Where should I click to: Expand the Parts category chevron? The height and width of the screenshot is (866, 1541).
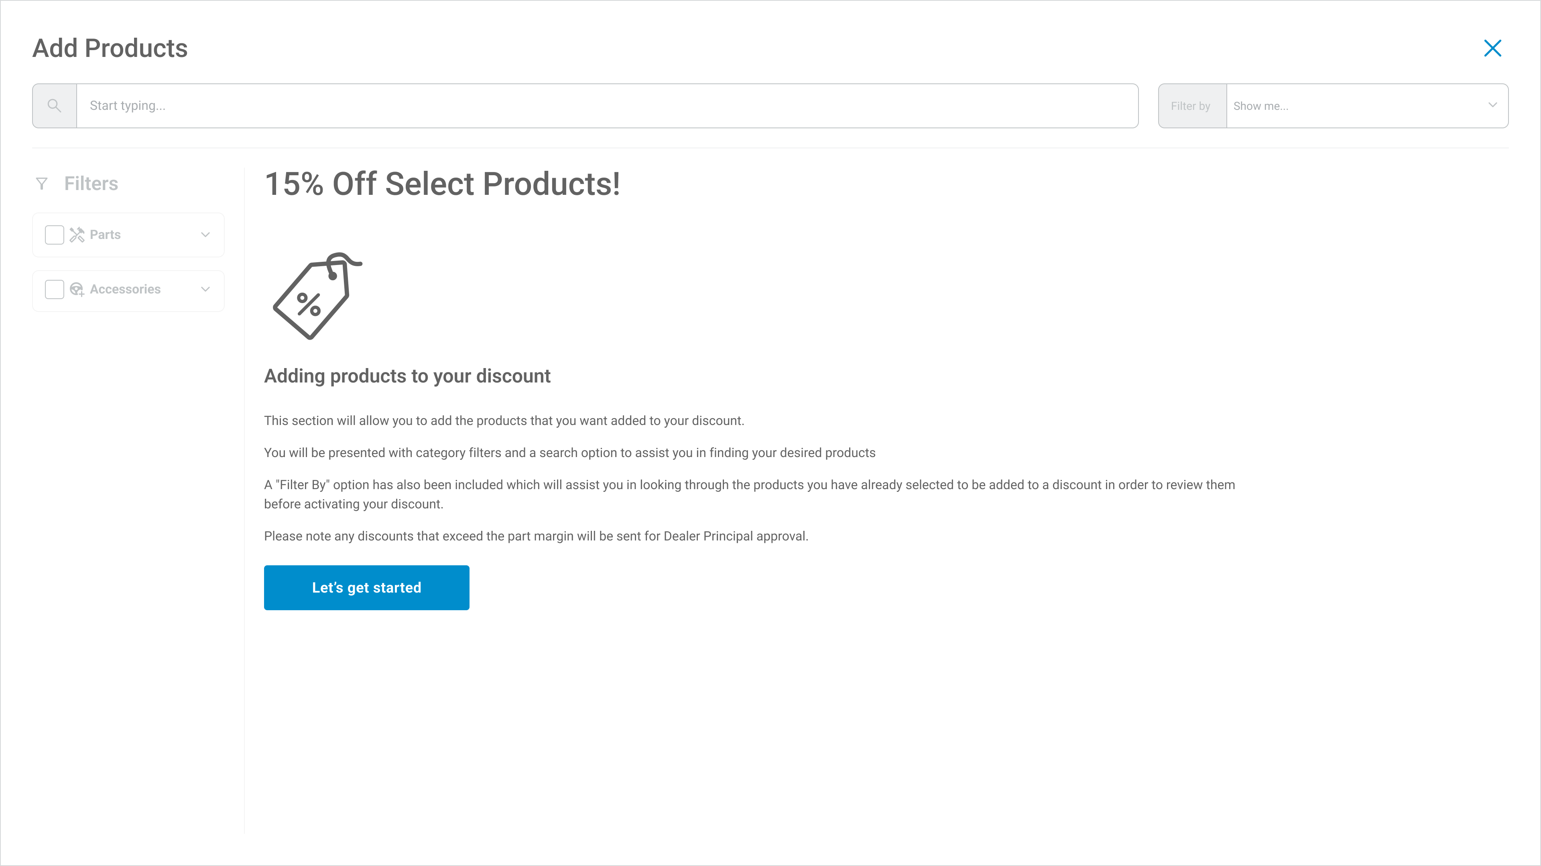[x=205, y=235]
